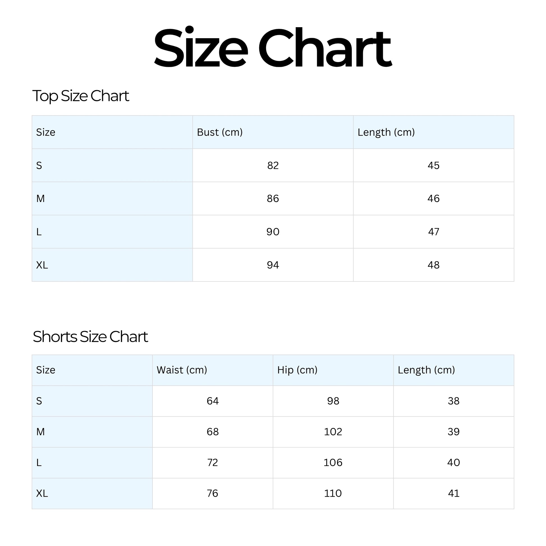Select the M row label in shorts table

(40, 432)
